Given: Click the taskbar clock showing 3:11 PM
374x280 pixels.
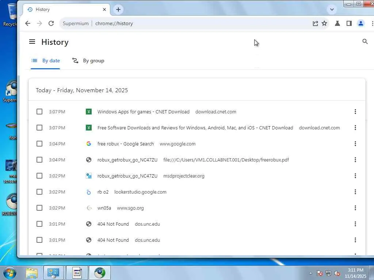Looking at the screenshot, I should [x=355, y=273].
